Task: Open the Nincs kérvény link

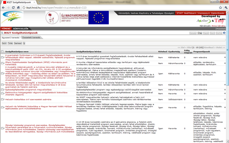Action: coord(218,26)
